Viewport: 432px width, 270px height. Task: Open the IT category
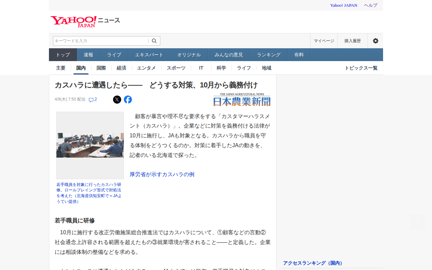coord(201,68)
